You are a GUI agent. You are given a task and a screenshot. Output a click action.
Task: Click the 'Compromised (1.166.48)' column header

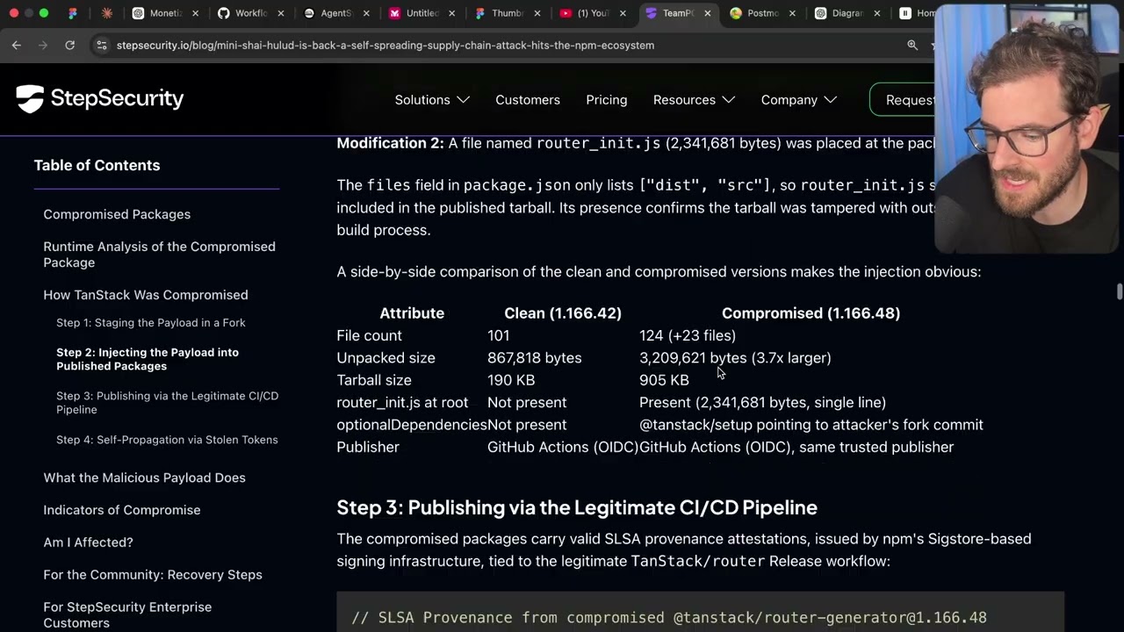[x=811, y=313]
